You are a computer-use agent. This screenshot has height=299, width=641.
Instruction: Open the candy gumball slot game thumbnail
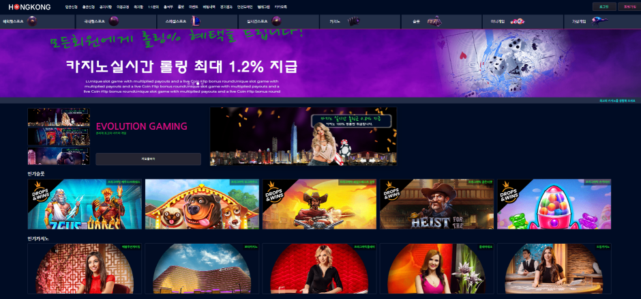pos(554,204)
